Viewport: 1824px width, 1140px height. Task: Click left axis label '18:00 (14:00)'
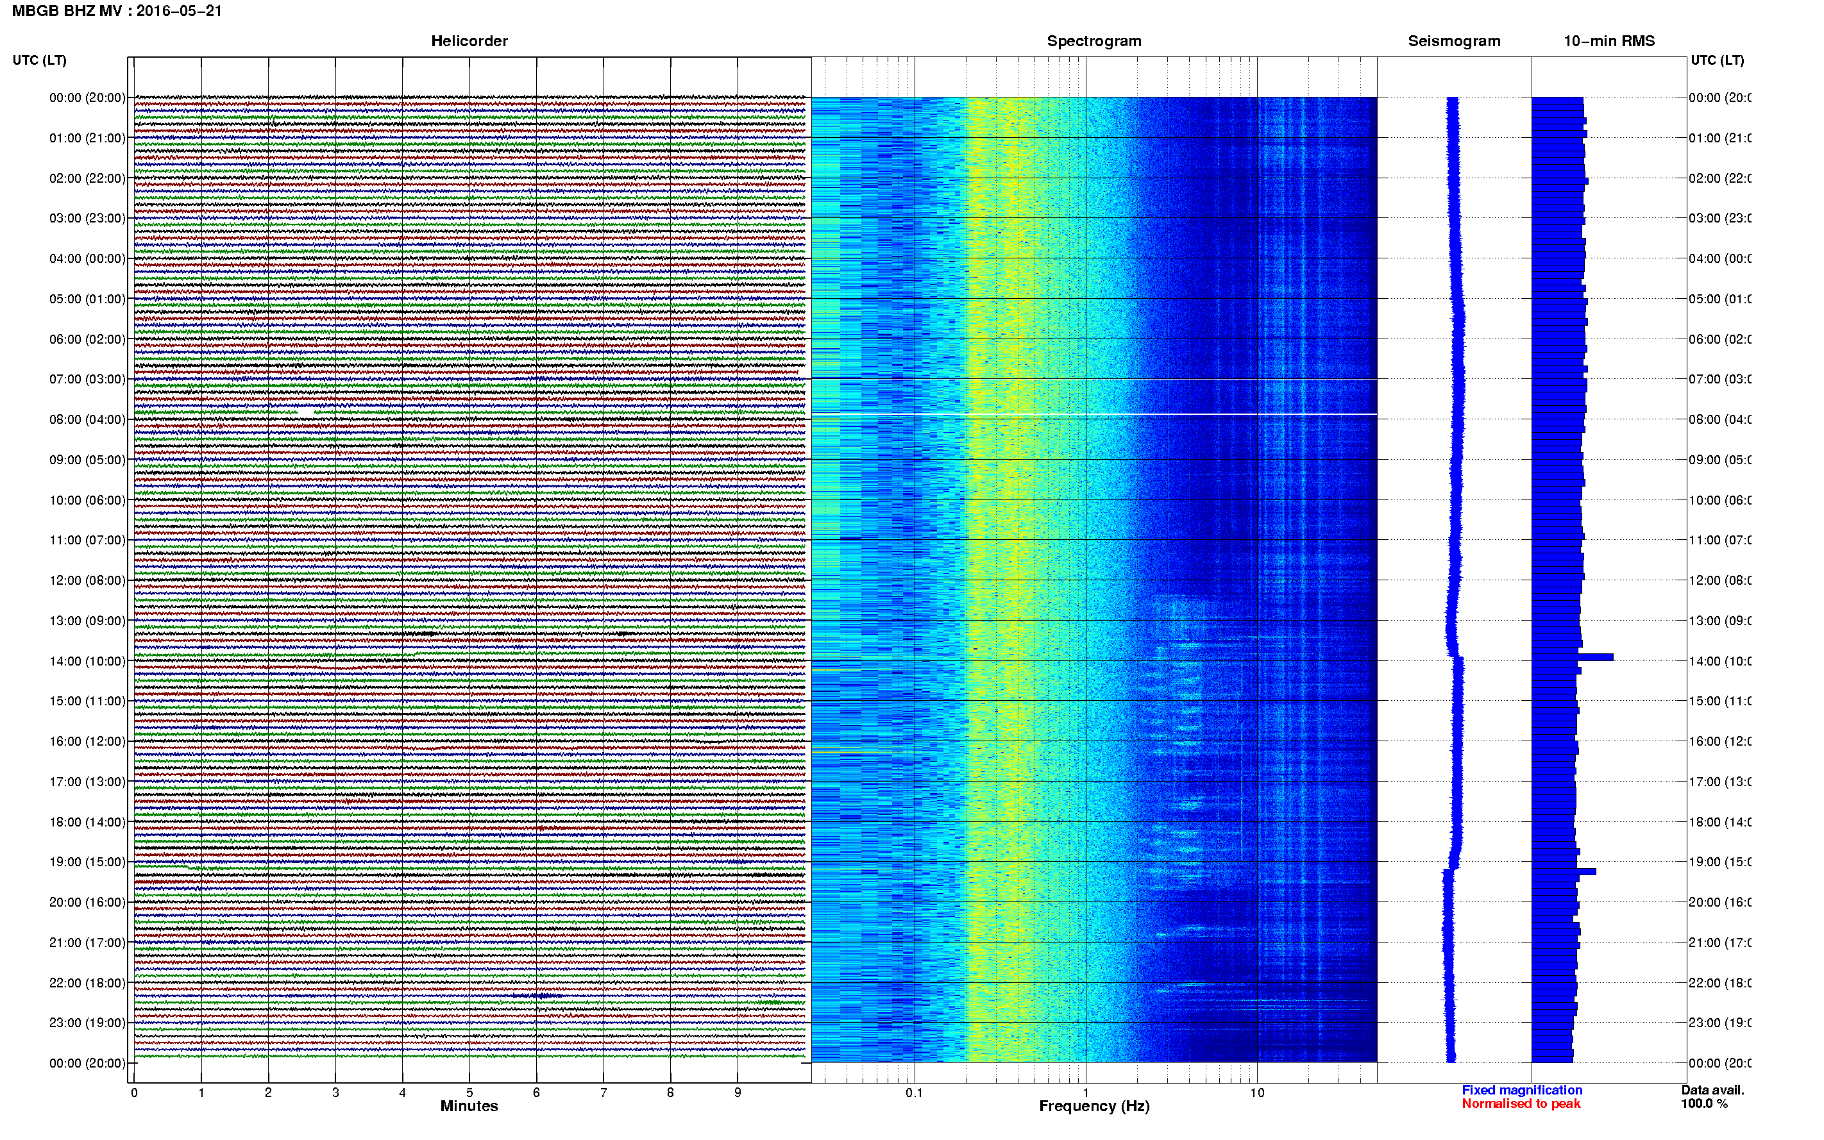87,822
